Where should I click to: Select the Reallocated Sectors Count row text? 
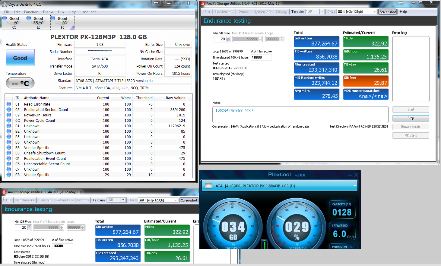(x=46, y=110)
